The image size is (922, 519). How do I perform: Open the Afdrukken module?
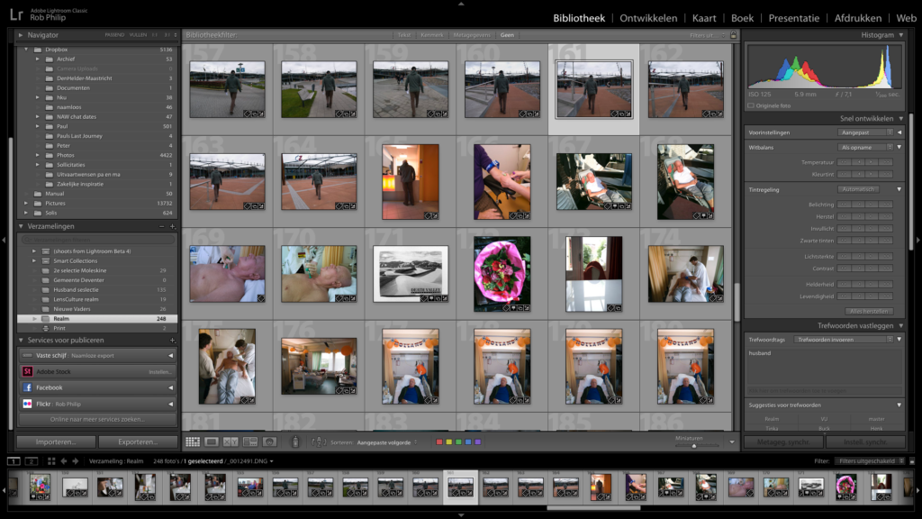858,18
